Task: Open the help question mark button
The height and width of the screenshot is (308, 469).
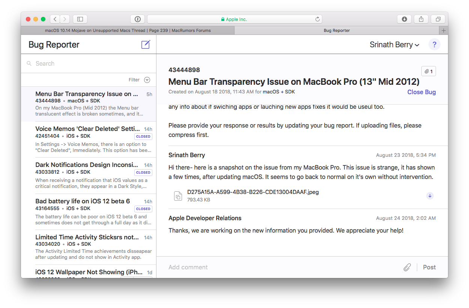Action: point(434,45)
